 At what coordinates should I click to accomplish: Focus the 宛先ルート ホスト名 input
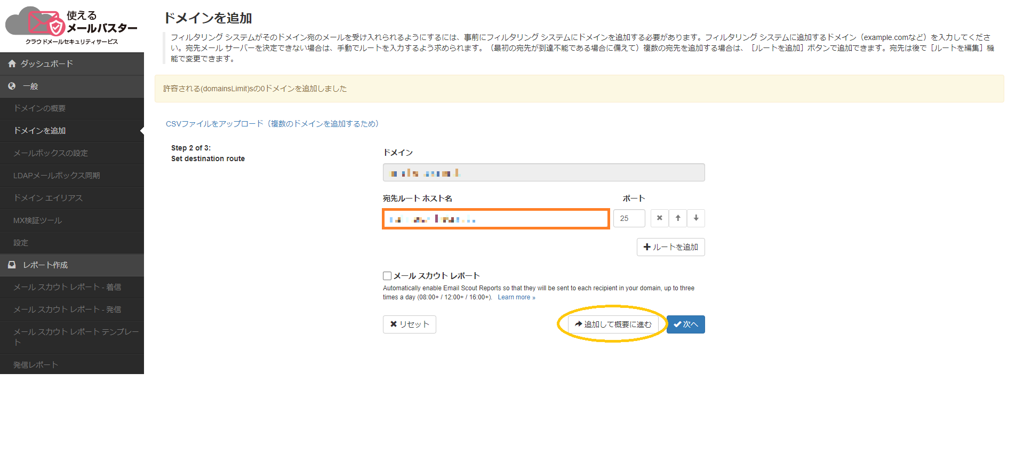tap(496, 219)
